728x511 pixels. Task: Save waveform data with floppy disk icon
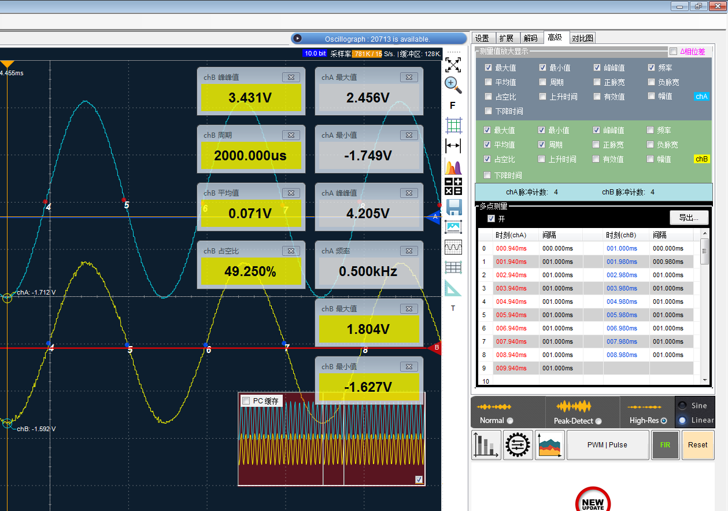(x=453, y=207)
